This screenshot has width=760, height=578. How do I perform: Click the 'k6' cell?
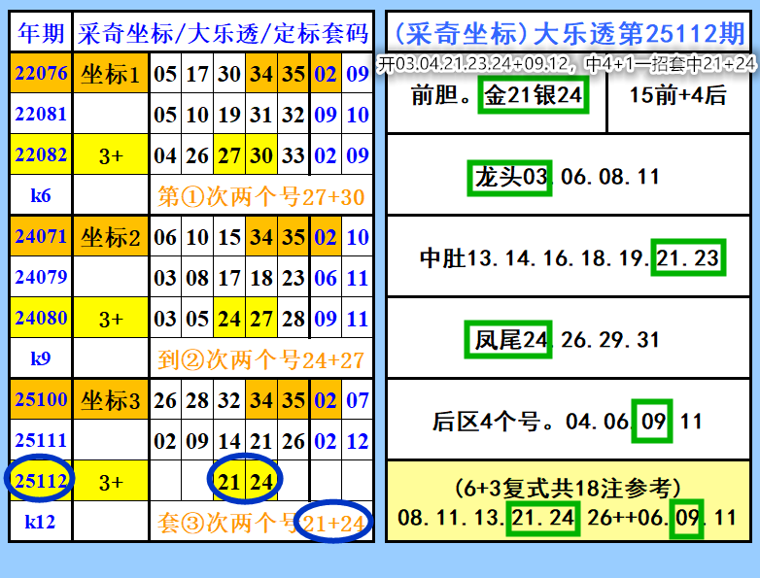click(41, 195)
